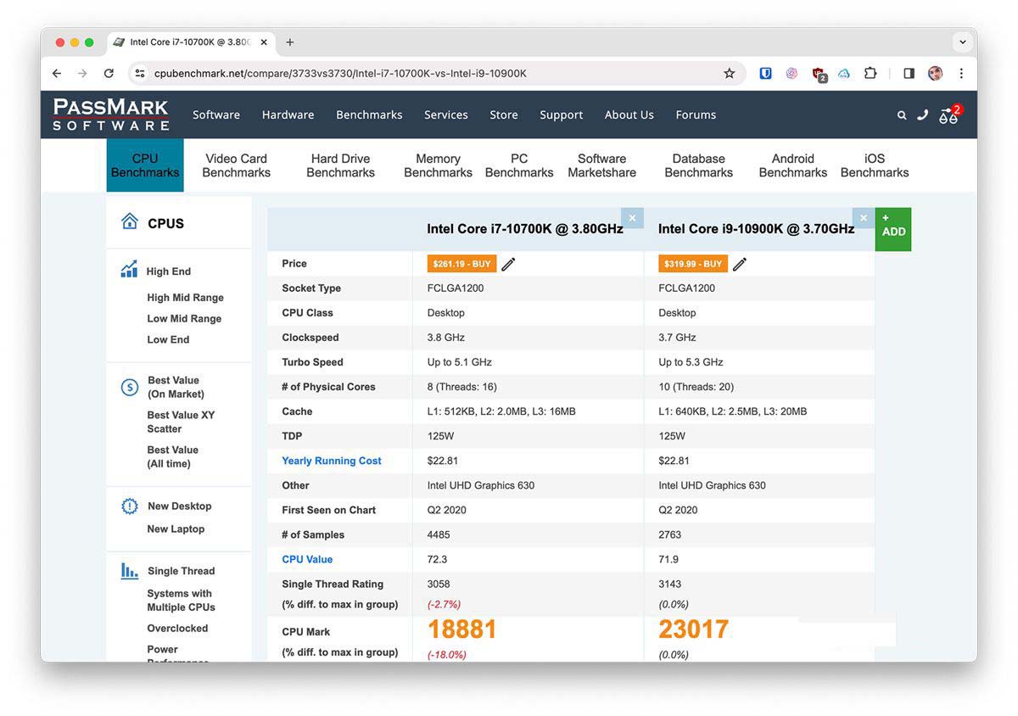Screen dimensions: 1018x716
Task: Open the New Laptop sidebar link
Action: (x=176, y=529)
